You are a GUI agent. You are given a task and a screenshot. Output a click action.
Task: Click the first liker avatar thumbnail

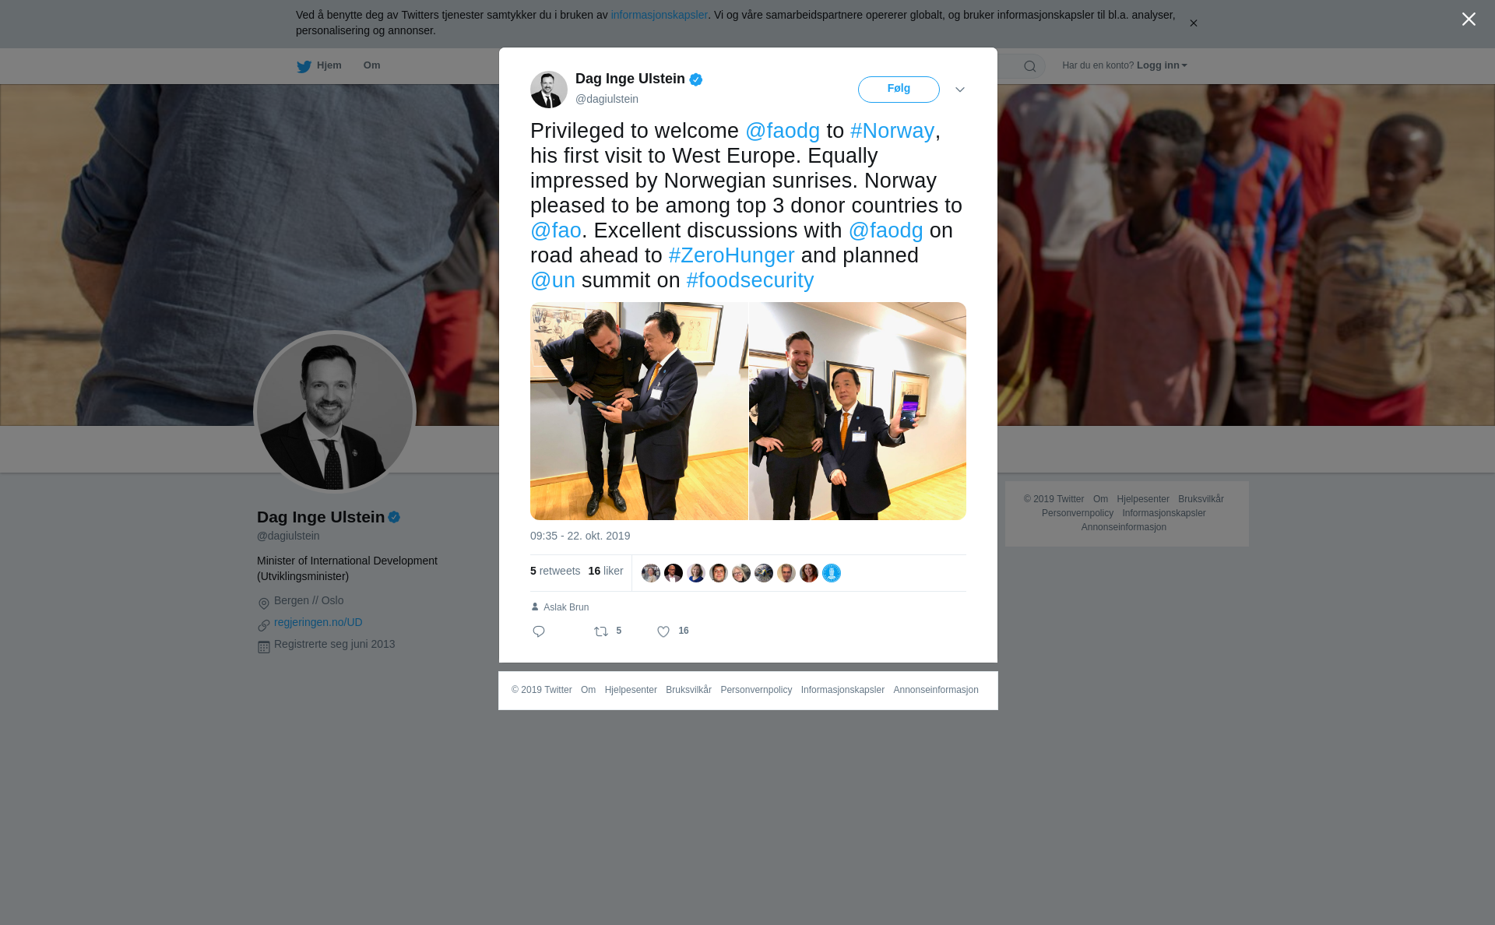click(x=651, y=573)
